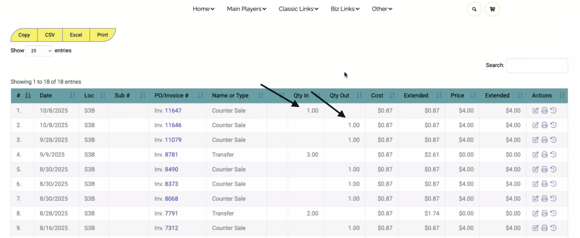Open the shopping cart icon

[492, 10]
